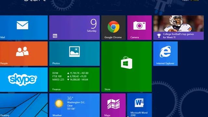Click the People silhouettes icon
Image resolution: width=208 pixels, height=117 pixels.
point(22,51)
